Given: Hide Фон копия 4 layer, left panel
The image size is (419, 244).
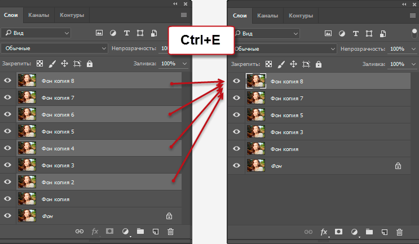Looking at the screenshot, I should pos(8,148).
